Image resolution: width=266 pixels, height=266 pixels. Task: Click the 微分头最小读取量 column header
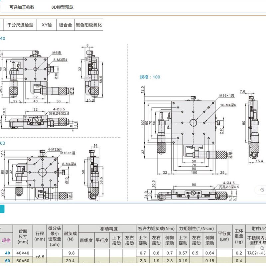click(x=55, y=236)
